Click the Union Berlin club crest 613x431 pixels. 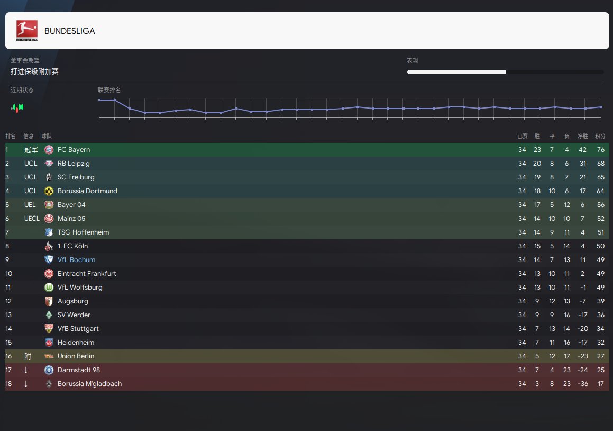coord(49,356)
